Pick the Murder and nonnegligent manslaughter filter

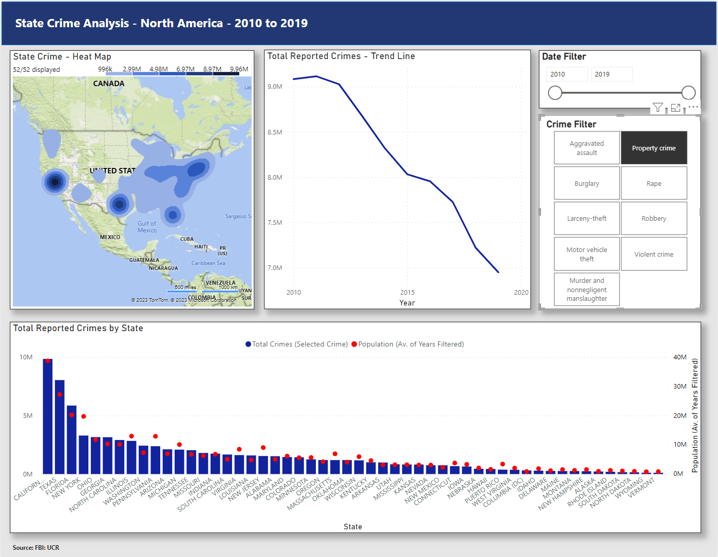[x=587, y=289]
